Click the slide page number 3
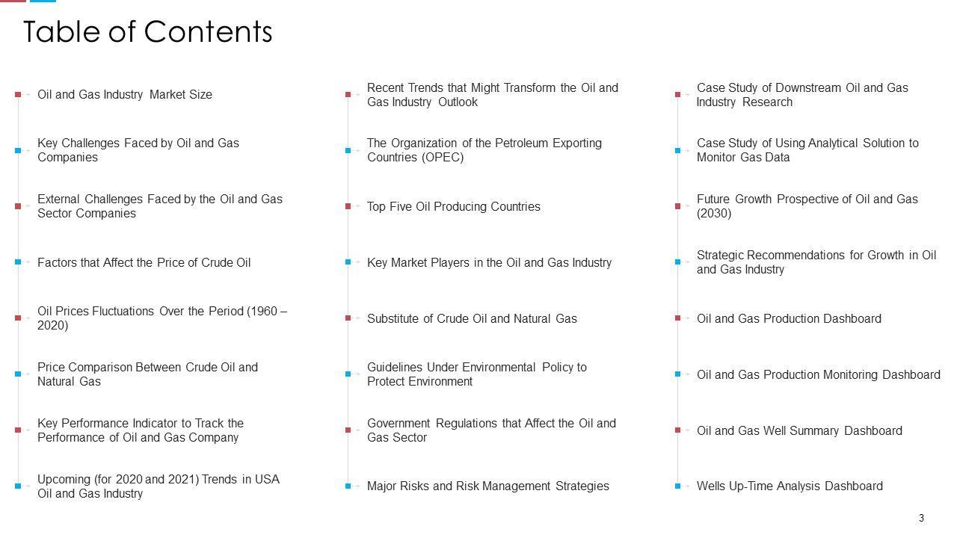957x538 pixels. [x=921, y=519]
